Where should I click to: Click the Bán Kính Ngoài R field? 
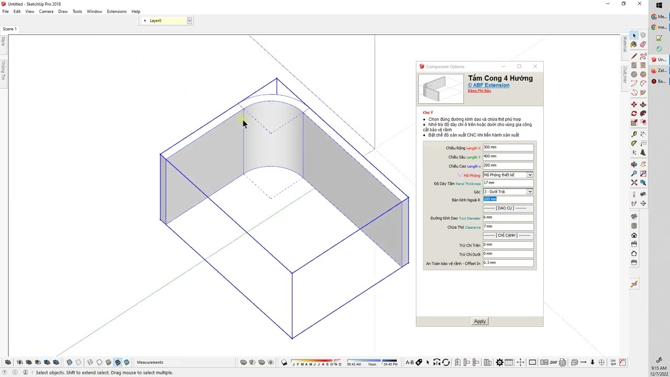(x=508, y=199)
